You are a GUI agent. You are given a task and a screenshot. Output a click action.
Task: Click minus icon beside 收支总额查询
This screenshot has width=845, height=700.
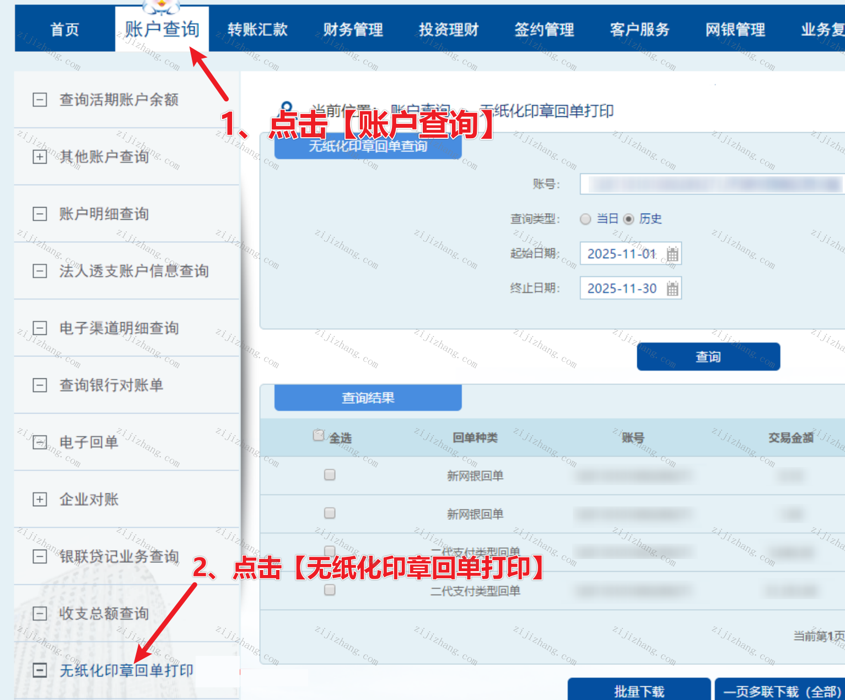(40, 614)
